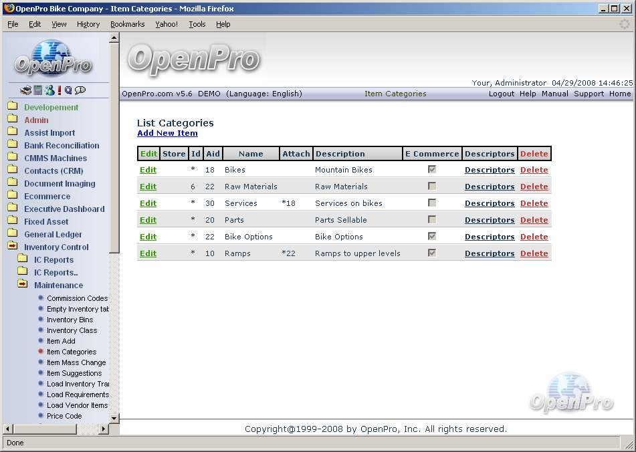This screenshot has height=452, width=636.
Task: Click the blue Q icon
Action: (x=68, y=90)
